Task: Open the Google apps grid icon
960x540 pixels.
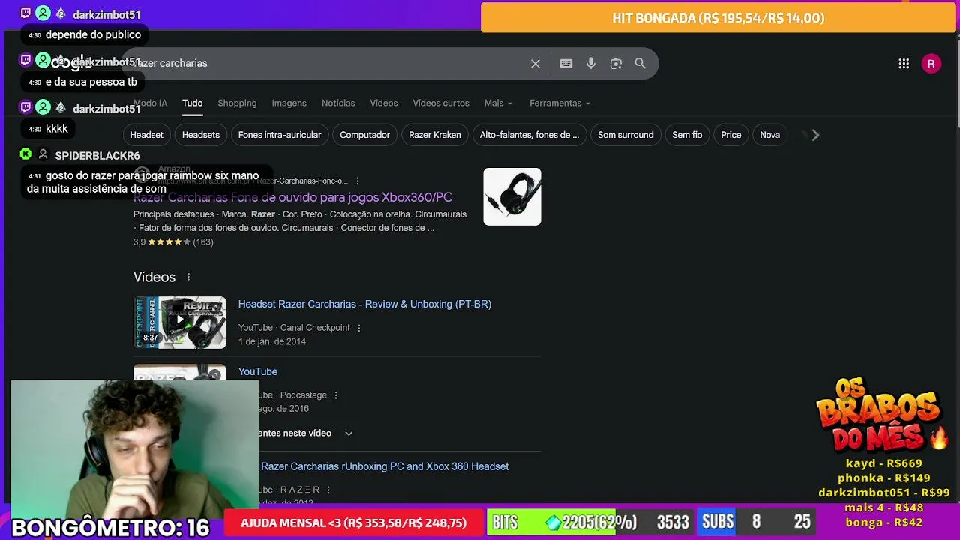Action: [x=904, y=64]
